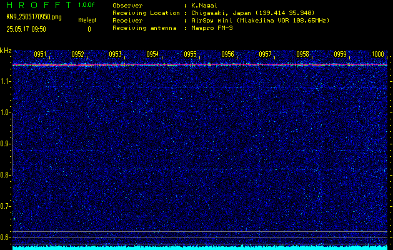The image size is (393, 250).
Task: Click the 0.6 kHz axis label
Action: tap(5, 237)
